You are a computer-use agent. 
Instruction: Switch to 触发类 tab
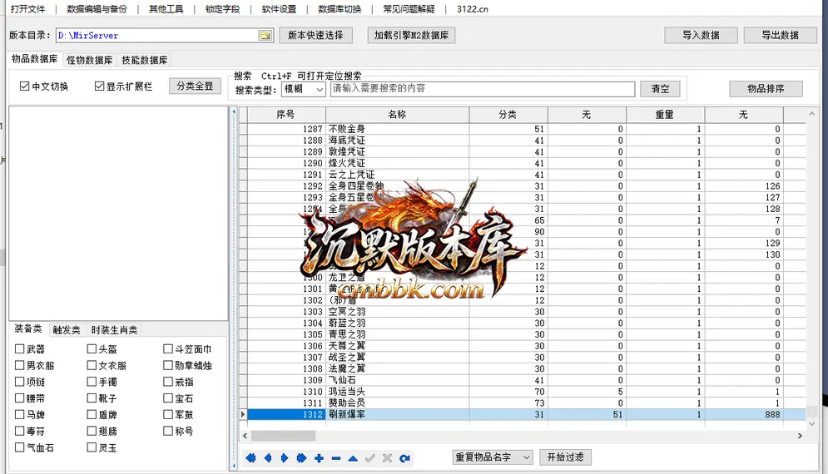(x=67, y=330)
